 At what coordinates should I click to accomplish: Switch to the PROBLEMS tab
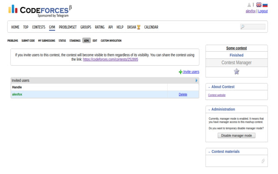click(13, 40)
